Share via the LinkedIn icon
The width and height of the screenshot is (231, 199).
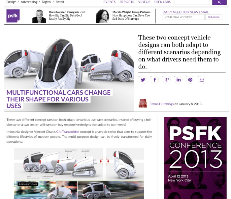tap(179, 80)
